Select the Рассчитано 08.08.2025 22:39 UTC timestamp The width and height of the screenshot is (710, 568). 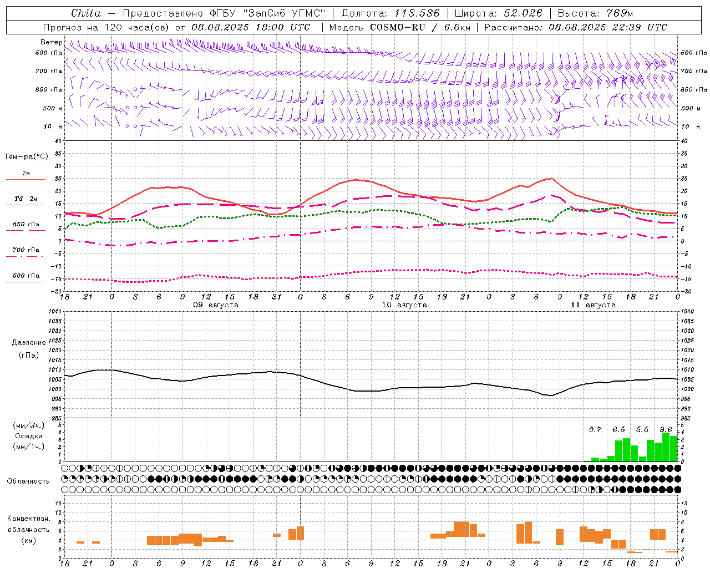[576, 27]
